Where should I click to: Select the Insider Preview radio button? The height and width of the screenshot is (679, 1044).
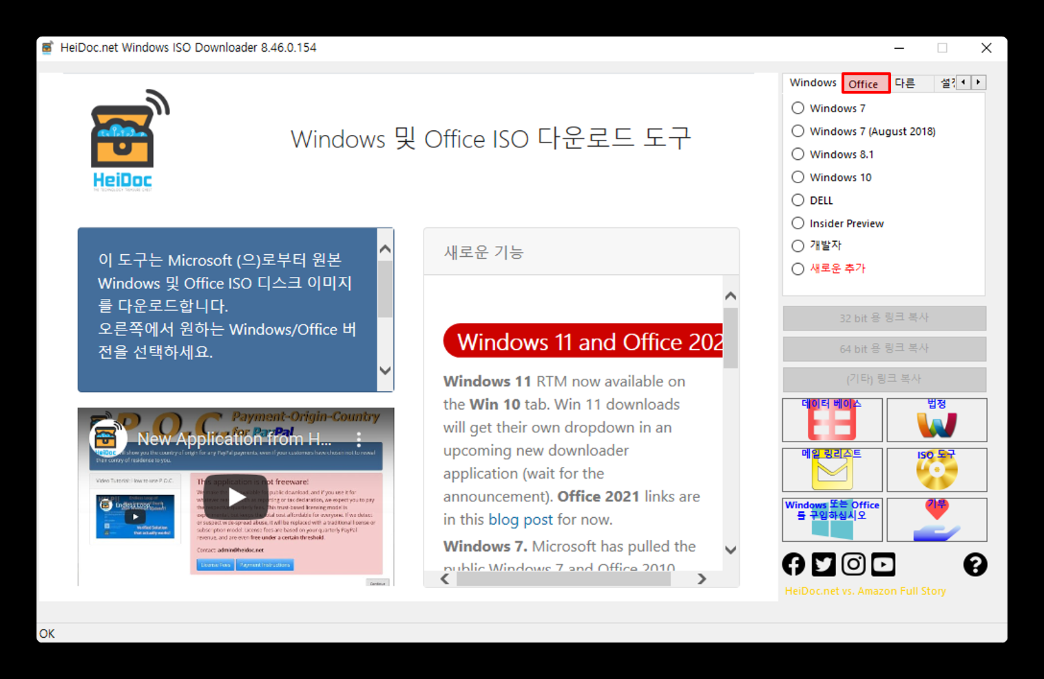pos(797,223)
